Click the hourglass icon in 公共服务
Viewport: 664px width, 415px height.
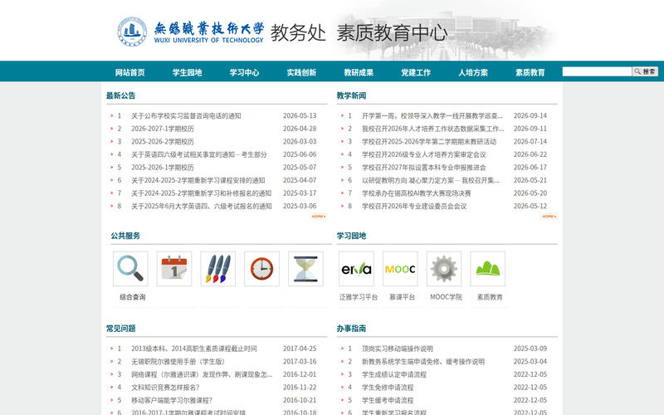[x=305, y=268]
